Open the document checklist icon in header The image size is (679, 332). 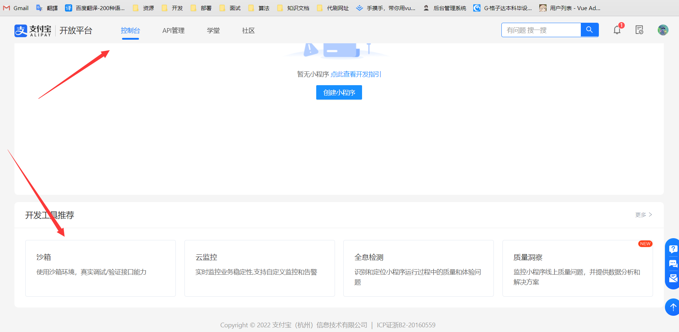[x=639, y=30]
